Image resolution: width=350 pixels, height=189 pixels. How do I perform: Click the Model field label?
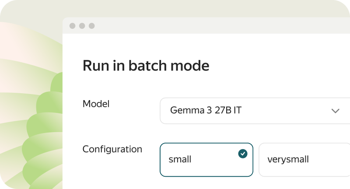click(96, 104)
